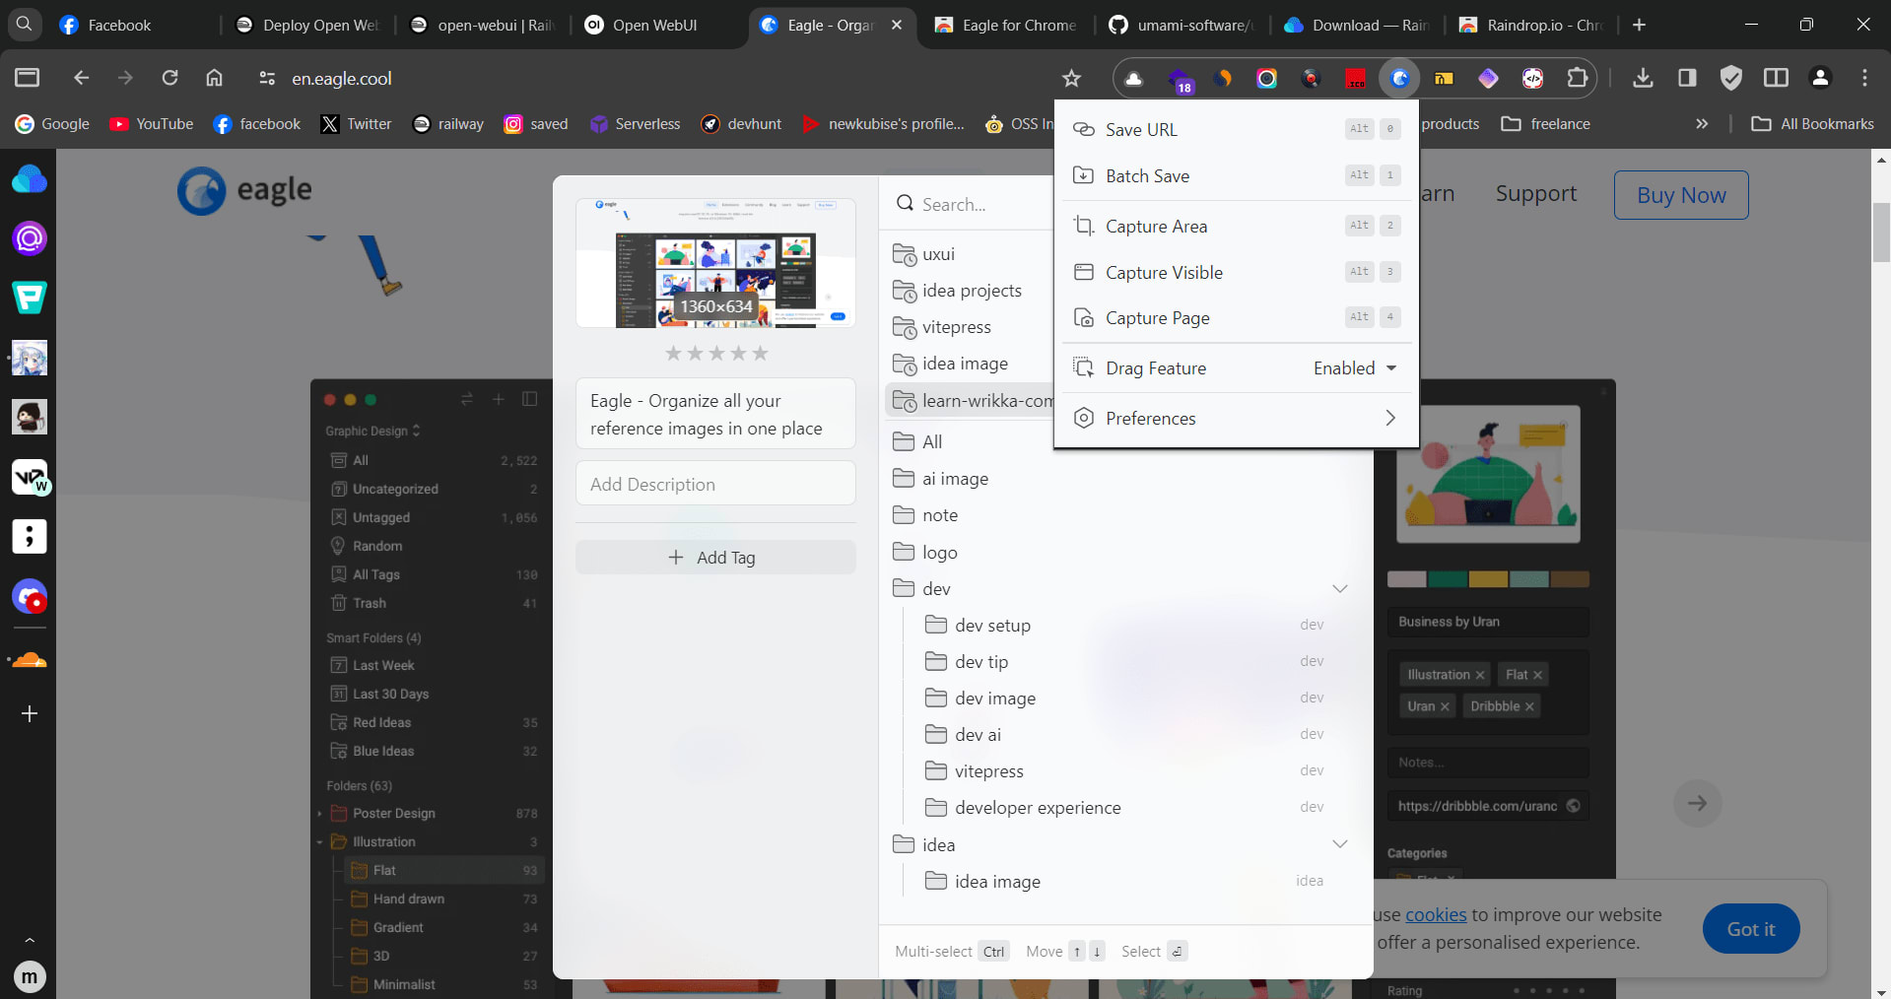Click the Add Description field
Viewport: 1891px width, 999px height.
715,484
